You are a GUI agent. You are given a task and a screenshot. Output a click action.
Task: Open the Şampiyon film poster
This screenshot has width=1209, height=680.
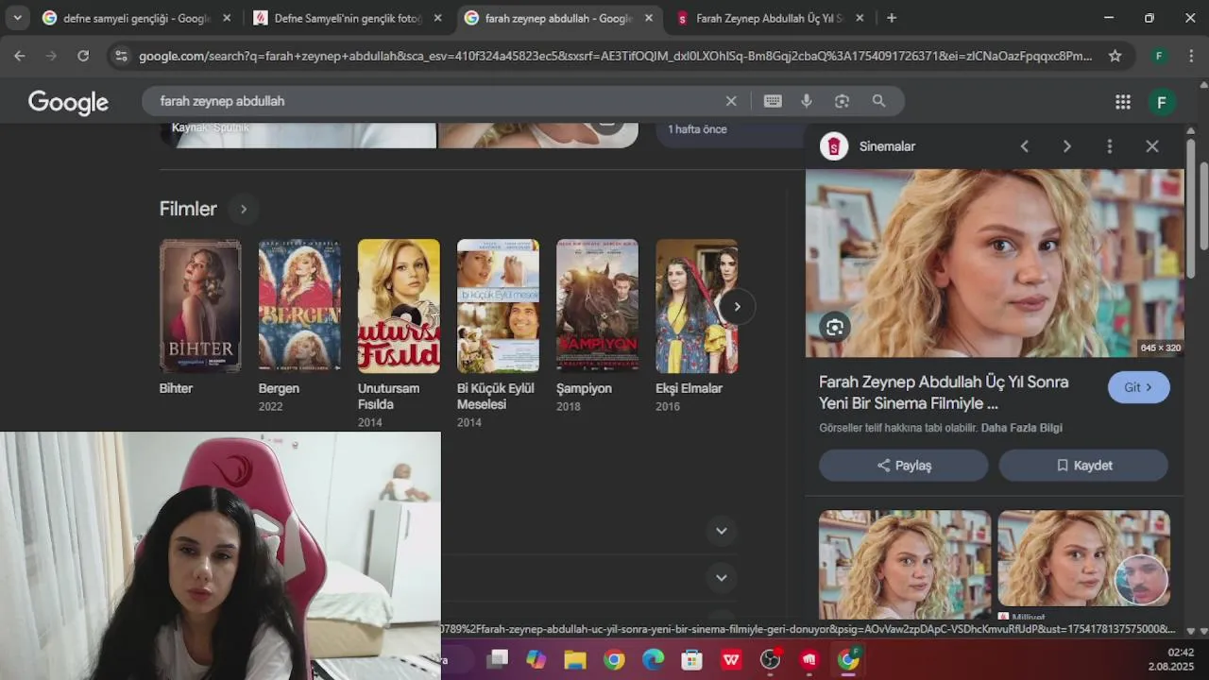597,306
